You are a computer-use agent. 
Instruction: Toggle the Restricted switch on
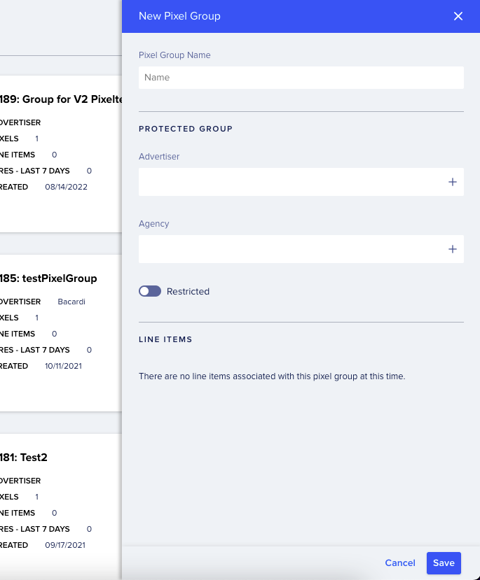pyautogui.click(x=150, y=291)
